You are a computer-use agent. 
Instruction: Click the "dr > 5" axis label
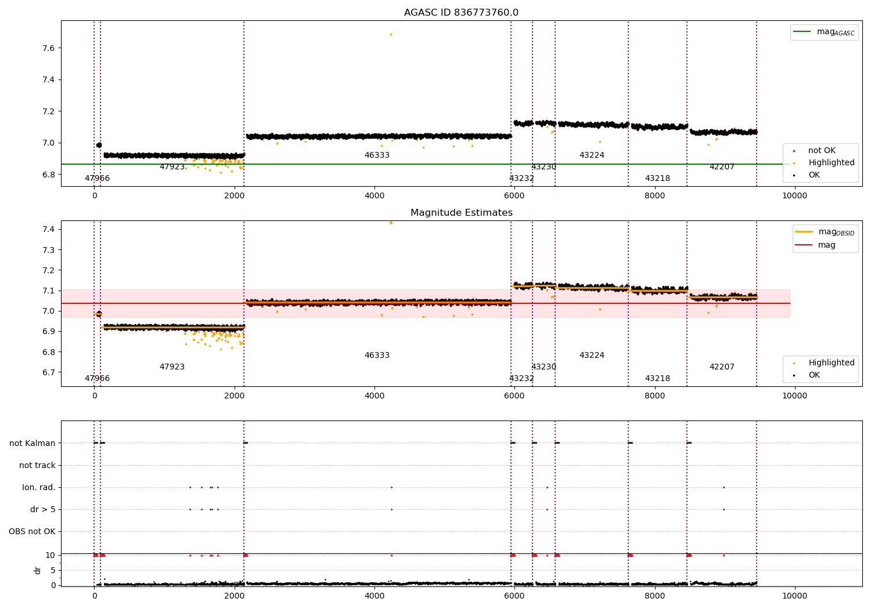(43, 509)
